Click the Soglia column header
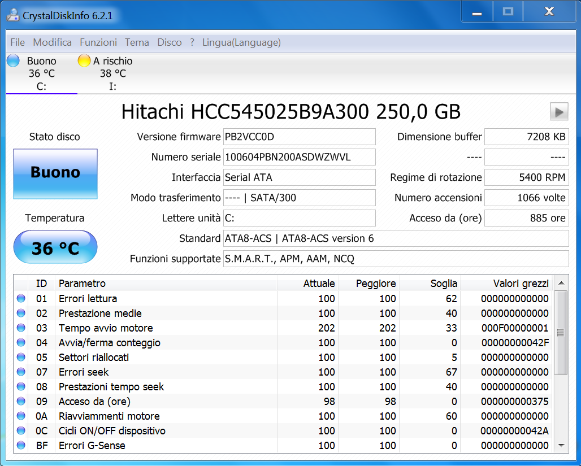Image resolution: width=581 pixels, height=466 pixels. (430, 284)
